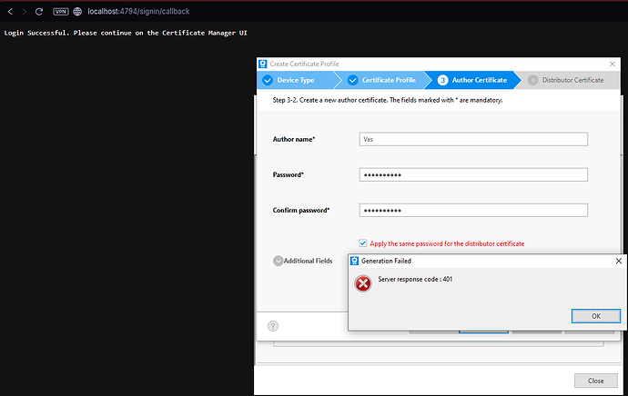Click browser forward arrow

[25, 12]
